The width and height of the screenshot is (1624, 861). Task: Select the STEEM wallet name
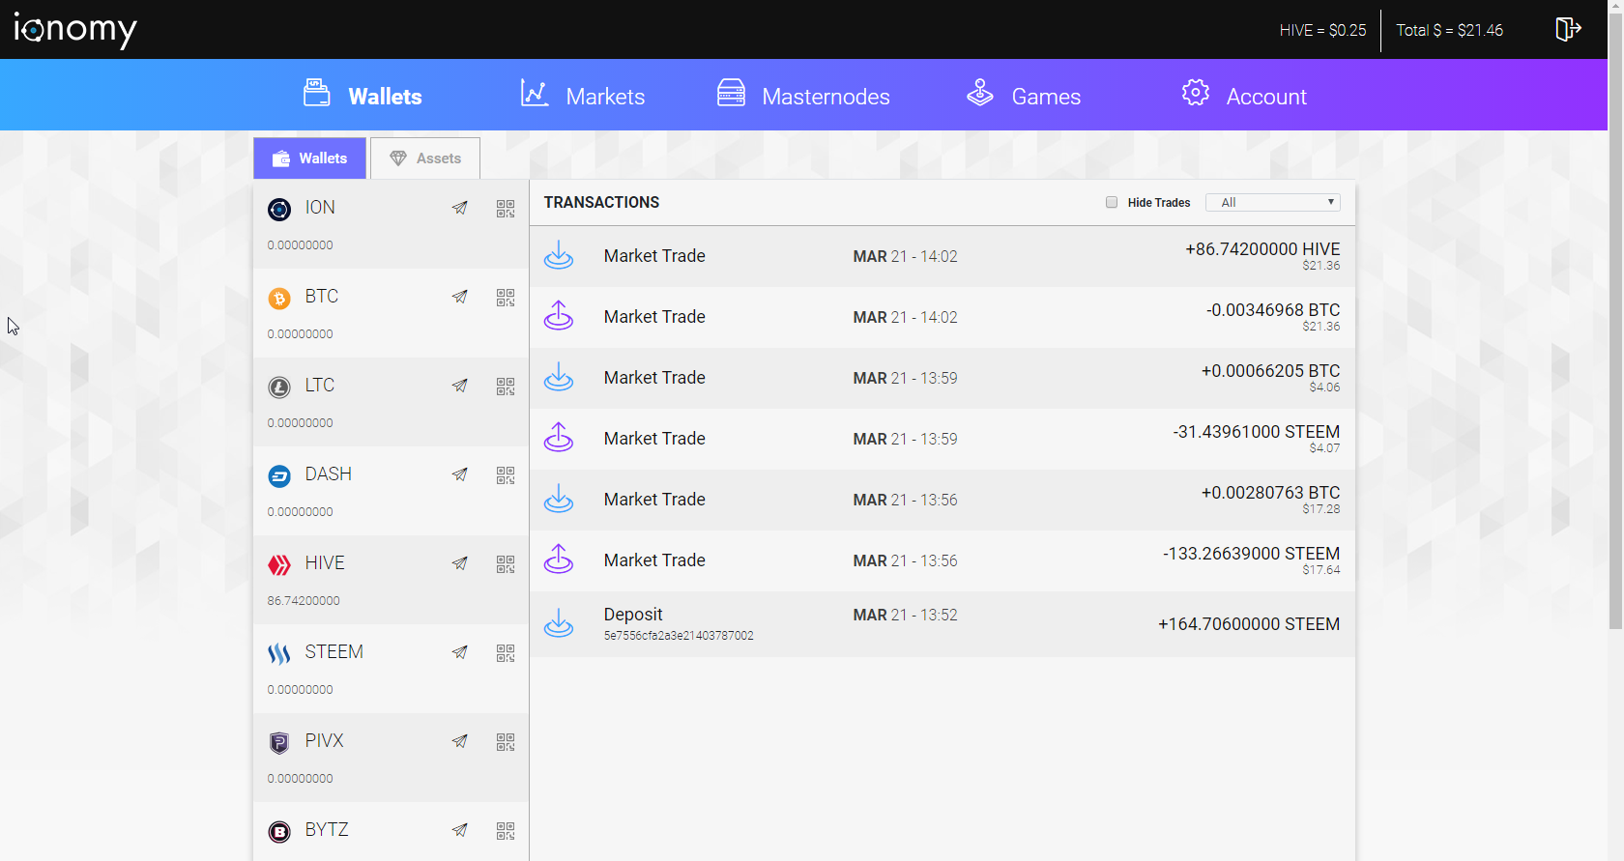click(334, 652)
